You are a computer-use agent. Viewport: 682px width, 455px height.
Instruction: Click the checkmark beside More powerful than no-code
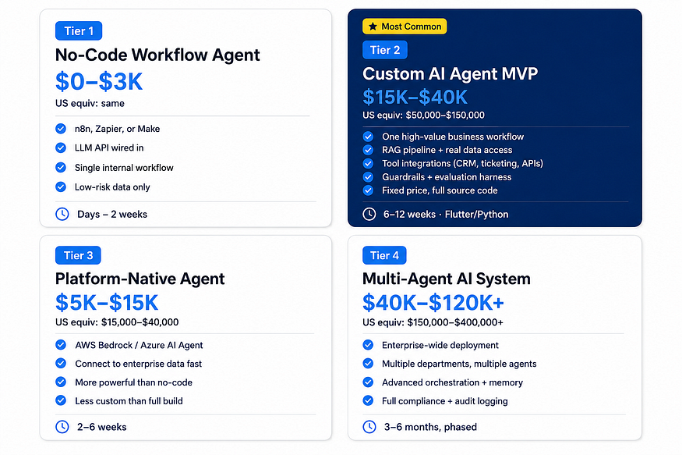click(x=61, y=382)
